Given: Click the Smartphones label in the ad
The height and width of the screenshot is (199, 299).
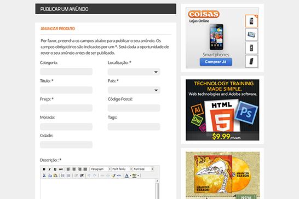Looking at the screenshot, I should [x=216, y=55].
